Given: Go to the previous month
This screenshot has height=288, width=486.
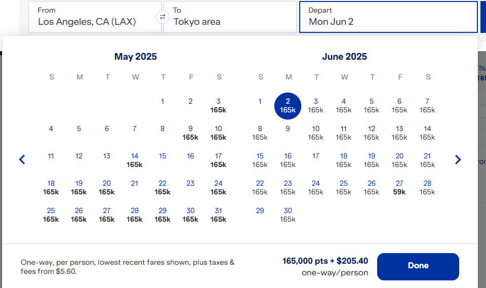Looking at the screenshot, I should coord(22,160).
